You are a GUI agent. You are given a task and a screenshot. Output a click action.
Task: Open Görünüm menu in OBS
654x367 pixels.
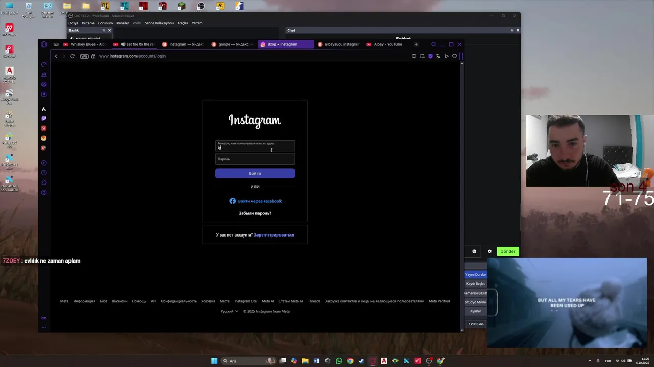tap(105, 23)
